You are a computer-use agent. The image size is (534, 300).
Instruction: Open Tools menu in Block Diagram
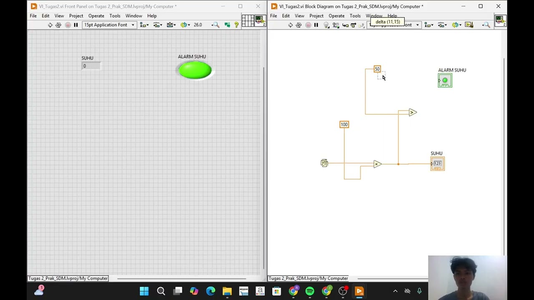pyautogui.click(x=355, y=16)
